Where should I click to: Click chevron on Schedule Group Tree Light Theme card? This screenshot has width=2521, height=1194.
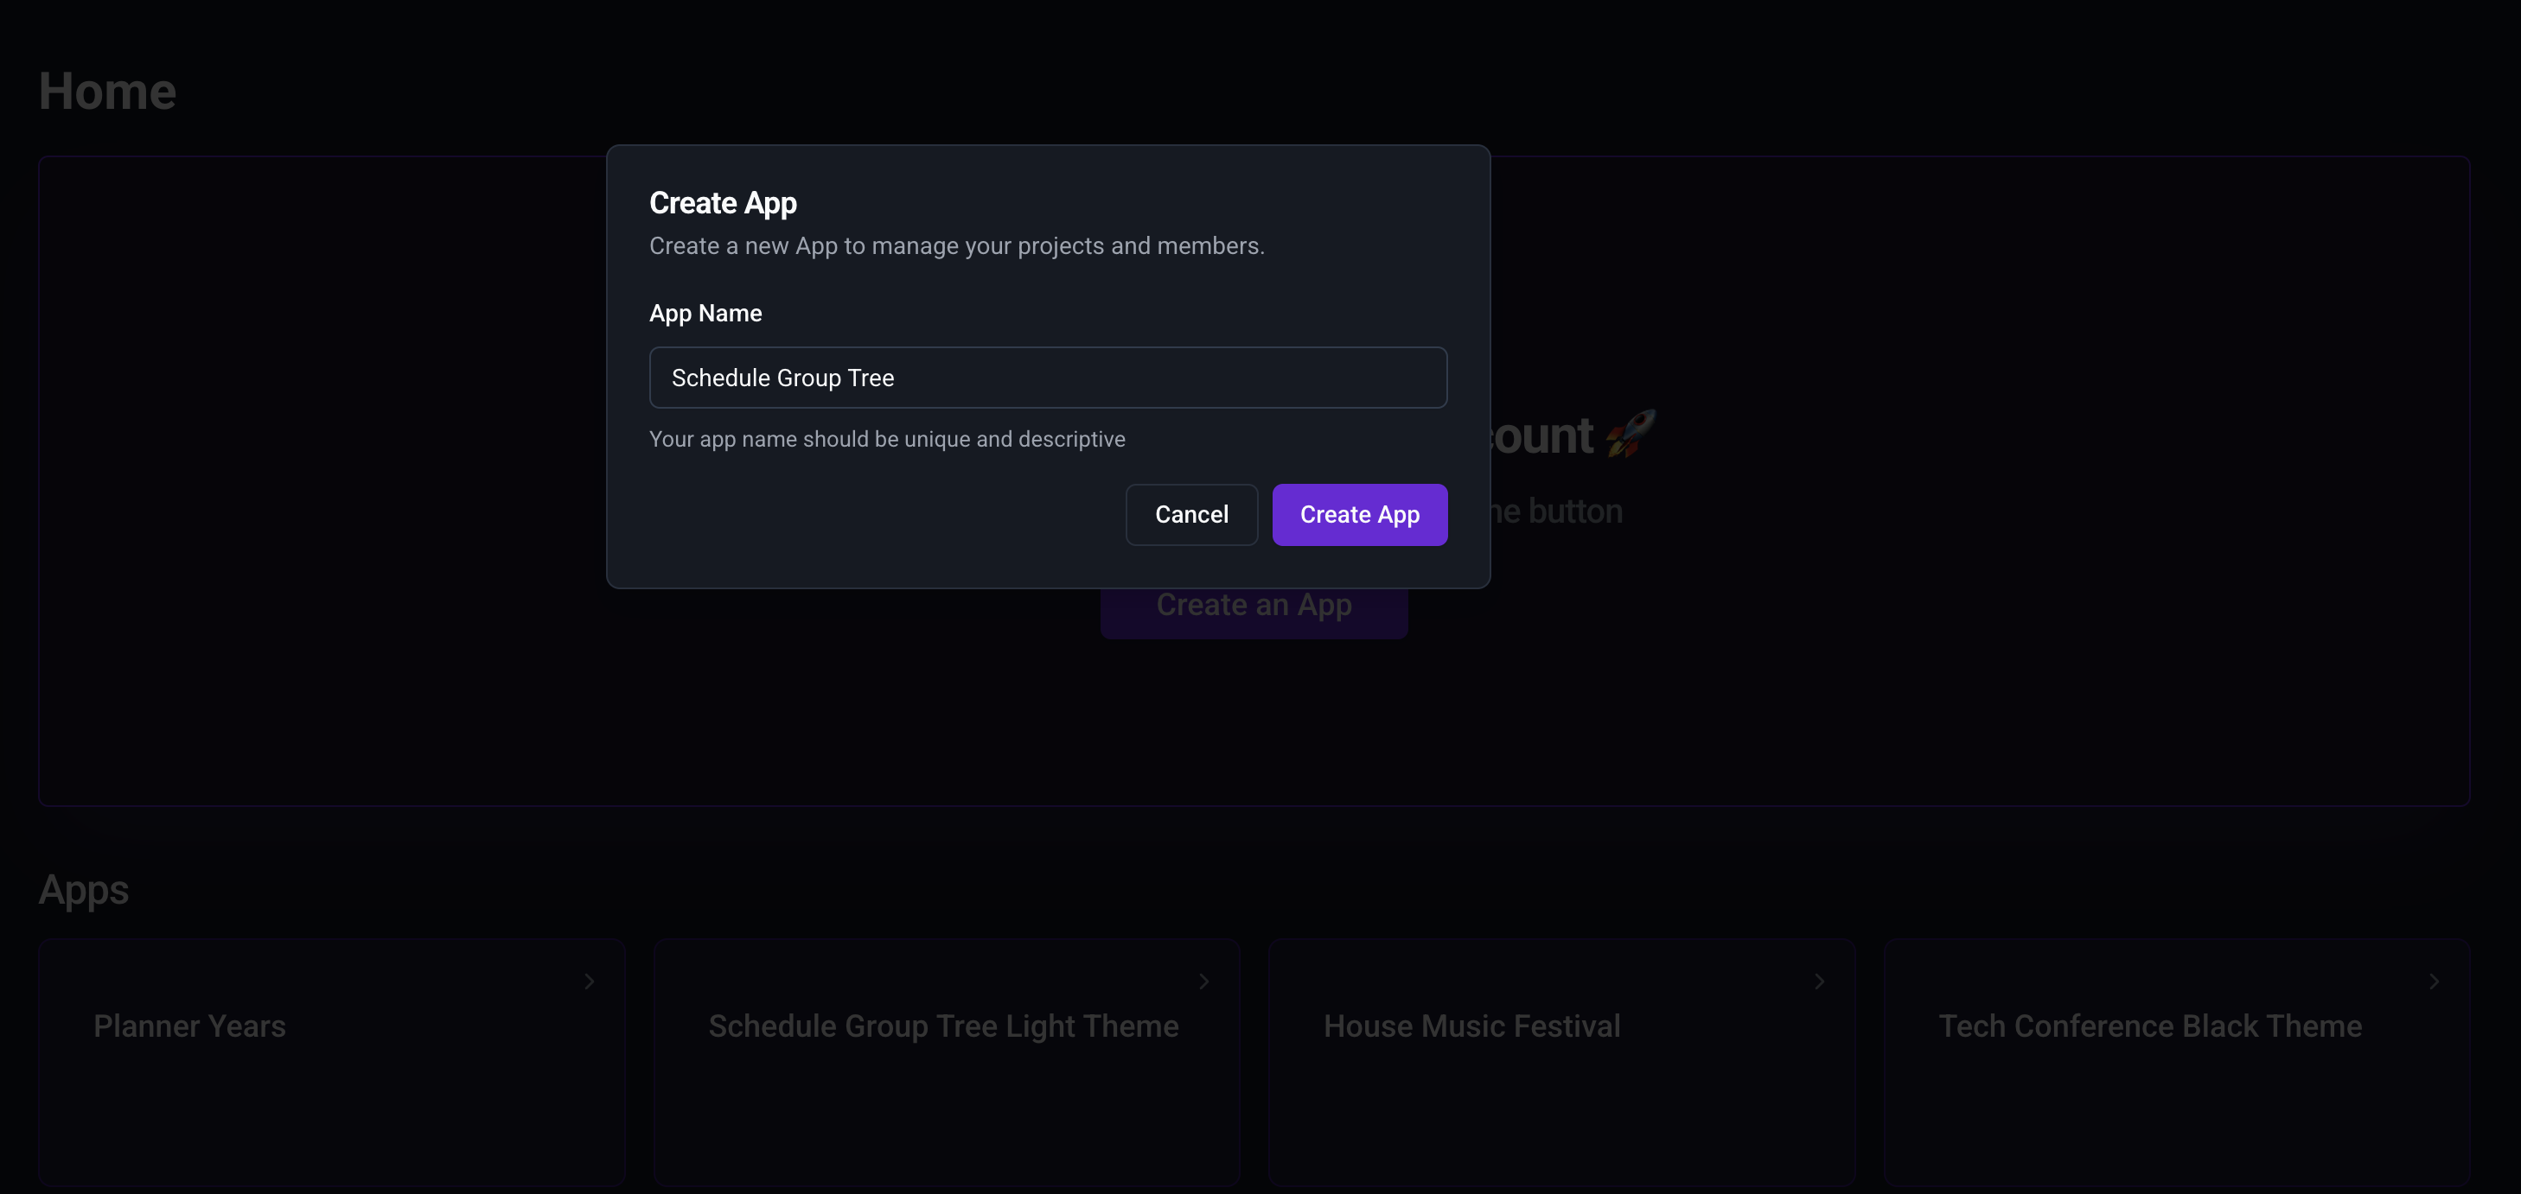(1203, 981)
